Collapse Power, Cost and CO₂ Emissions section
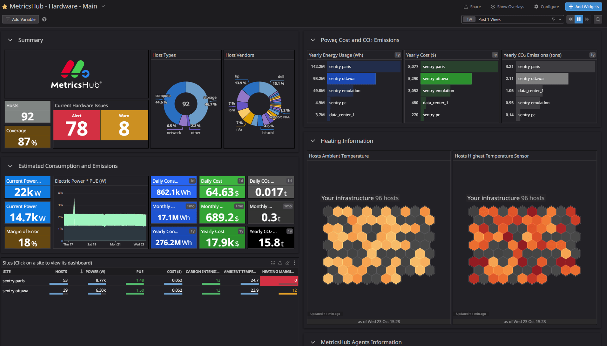 coord(313,40)
